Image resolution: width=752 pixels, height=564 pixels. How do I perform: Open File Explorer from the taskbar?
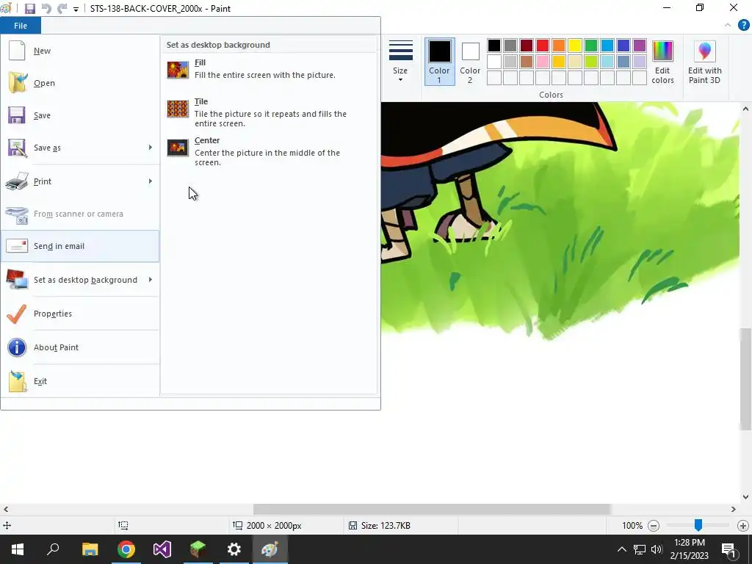click(90, 549)
